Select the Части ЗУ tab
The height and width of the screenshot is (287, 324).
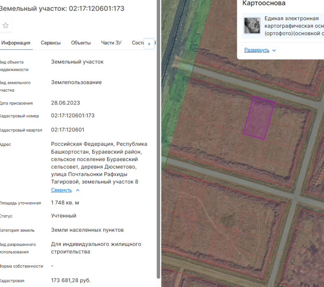(x=111, y=43)
